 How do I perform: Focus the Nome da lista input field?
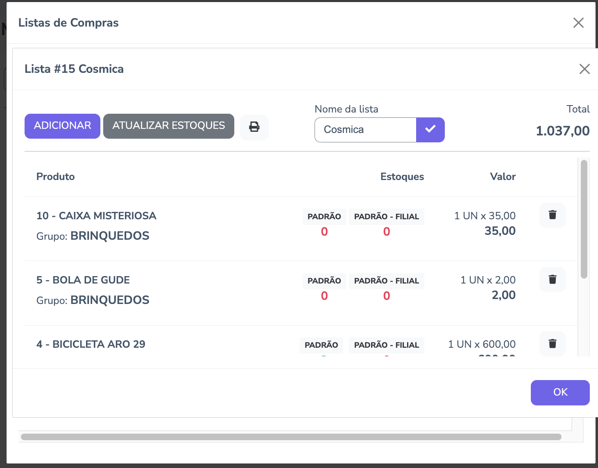365,130
